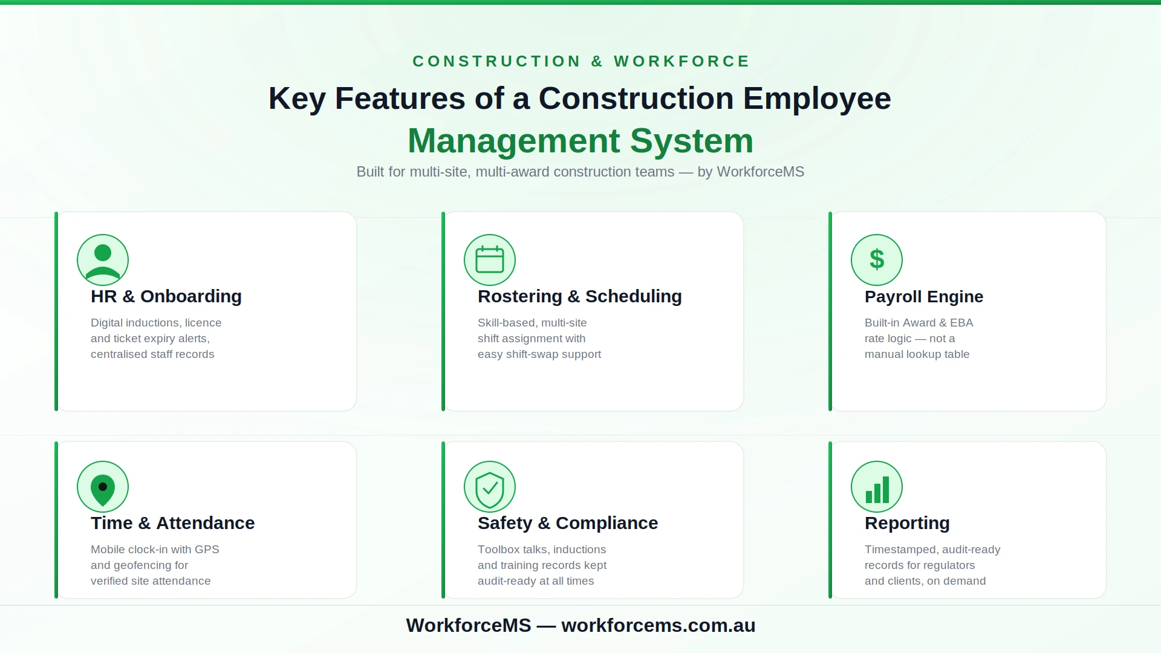1161x653 pixels.
Task: Click the dollar sign icon for Payroll Engine
Action: pos(877,260)
